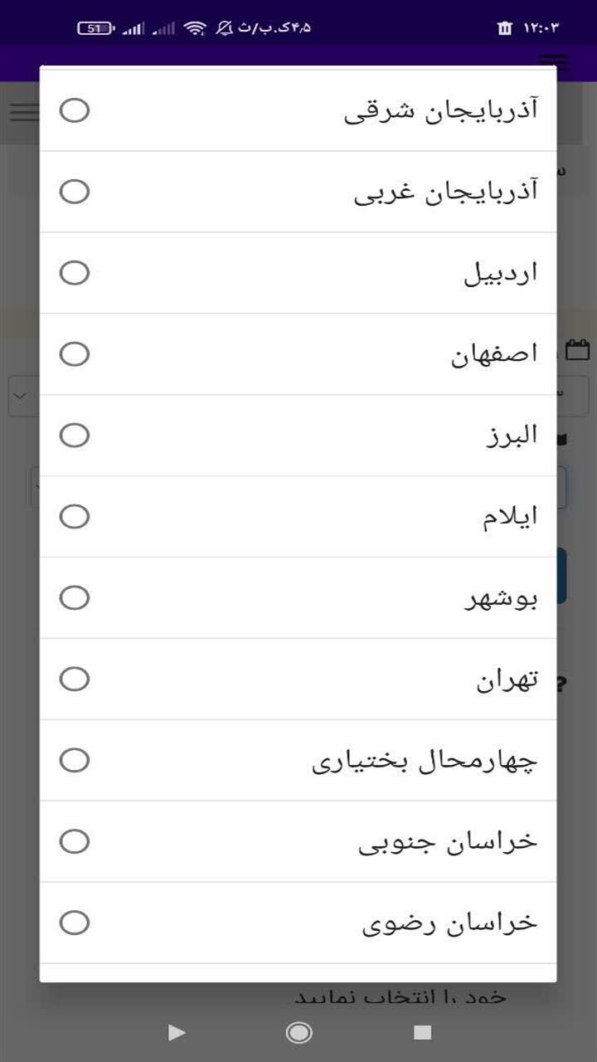Tap the hamburger menu icon at top right
The width and height of the screenshot is (597, 1062).
click(x=554, y=63)
